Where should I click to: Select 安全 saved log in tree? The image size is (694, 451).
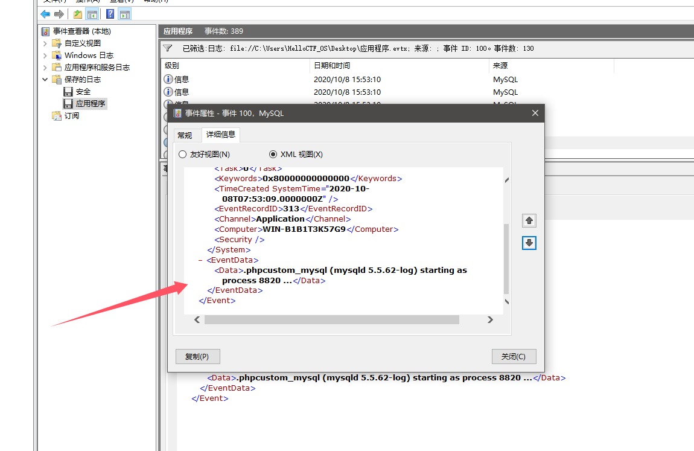pos(83,92)
